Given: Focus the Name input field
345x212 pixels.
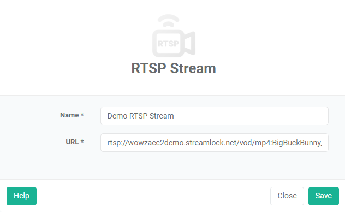Looking at the screenshot, I should [x=215, y=116].
